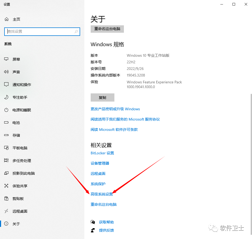Image resolution: width=252 pixels, height=239 pixels.
Task: Open 更改产品密钥或升级 Windows link
Action: coord(115,109)
